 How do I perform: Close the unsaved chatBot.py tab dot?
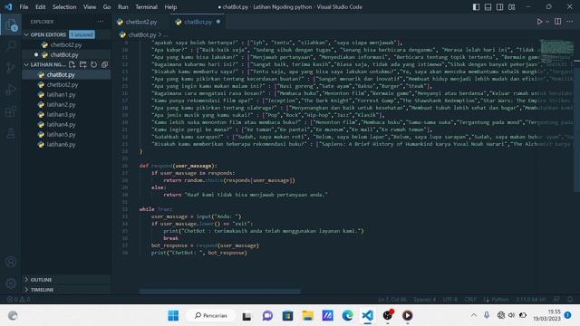click(x=218, y=22)
